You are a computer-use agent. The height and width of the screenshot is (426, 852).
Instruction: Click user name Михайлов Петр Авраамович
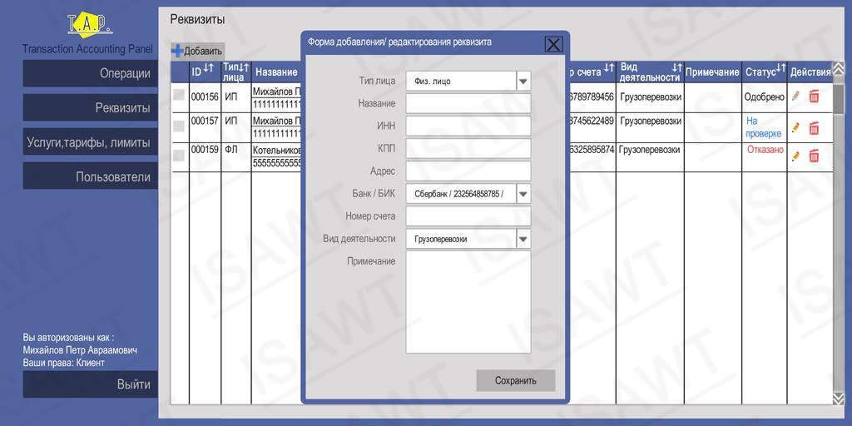click(80, 350)
